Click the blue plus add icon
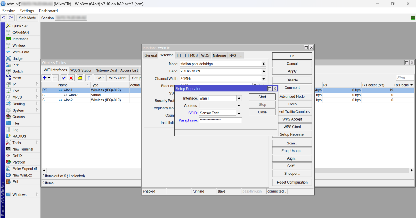The height and width of the screenshot is (218, 416). (45, 78)
